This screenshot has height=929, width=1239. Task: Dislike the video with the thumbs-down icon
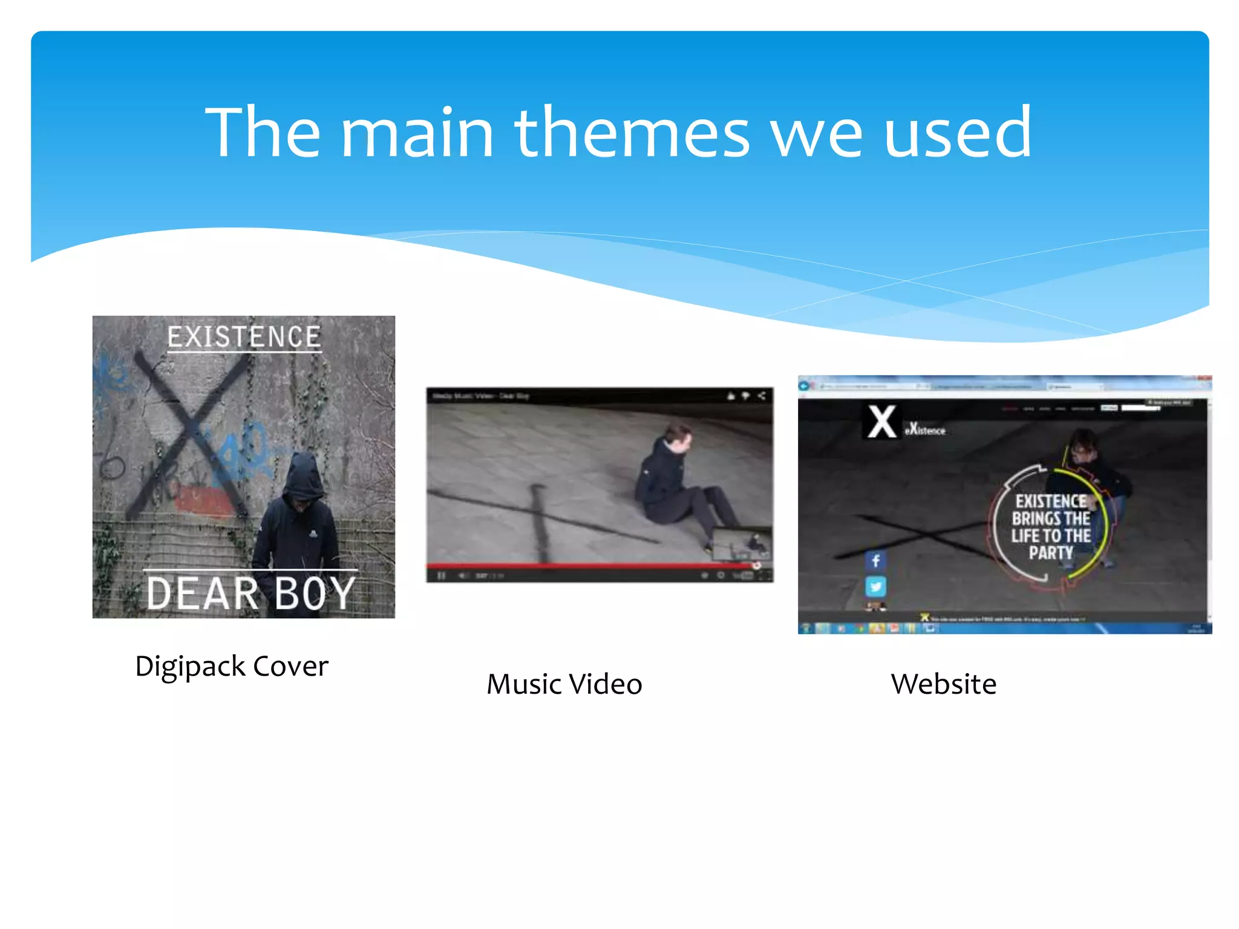(x=746, y=396)
